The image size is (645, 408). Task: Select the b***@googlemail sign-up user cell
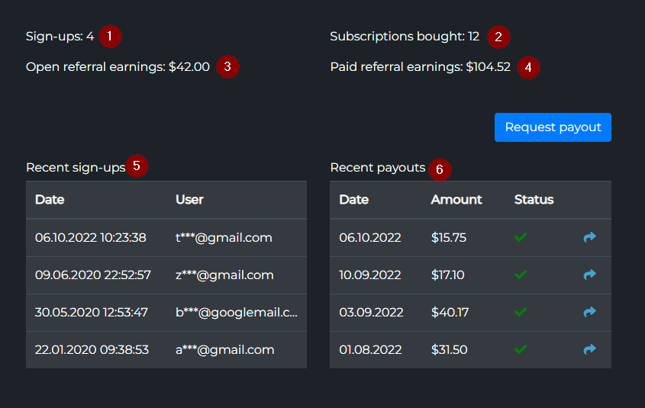point(236,312)
